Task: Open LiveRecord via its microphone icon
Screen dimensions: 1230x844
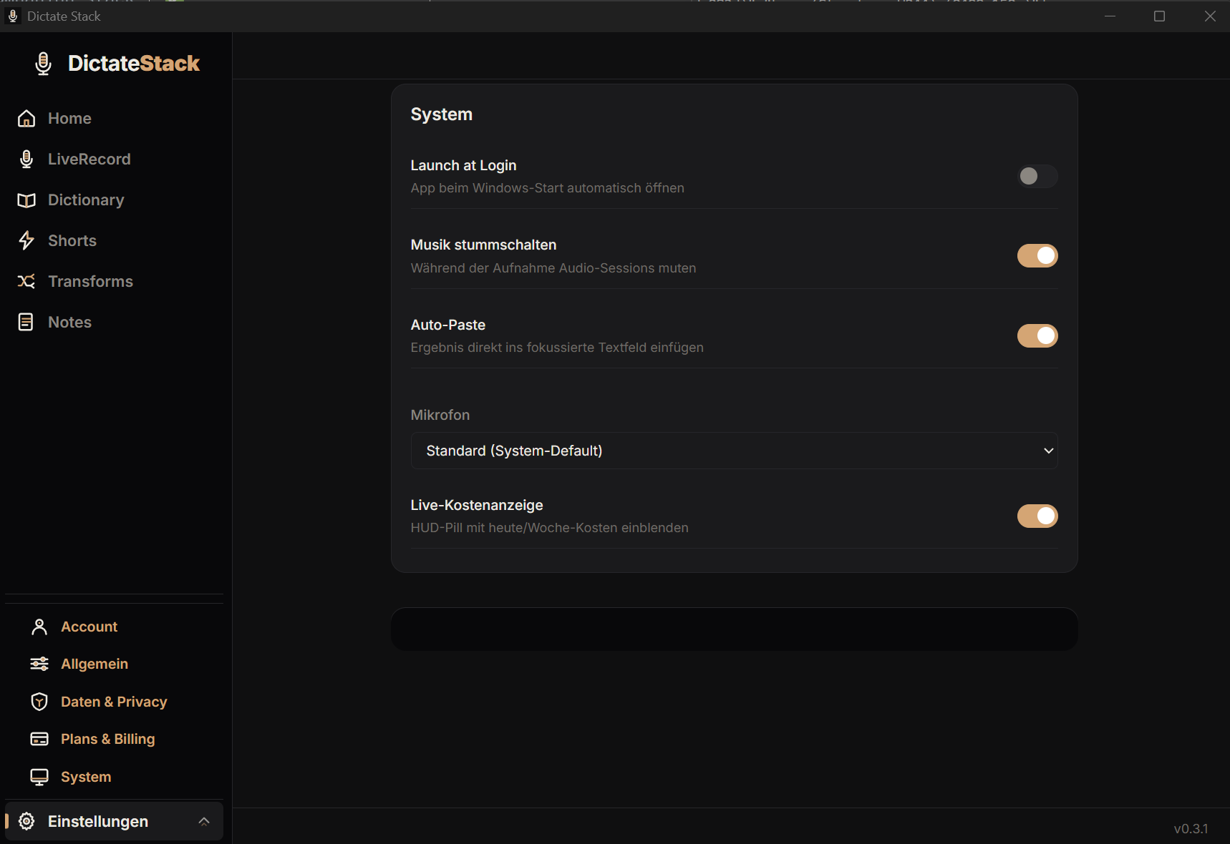Action: (26, 159)
